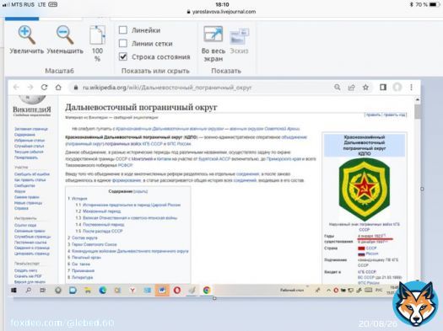Image resolution: width=443 pixels, height=331 pixels.
Task: Enable the Линейки checkbox
Action: (x=123, y=30)
